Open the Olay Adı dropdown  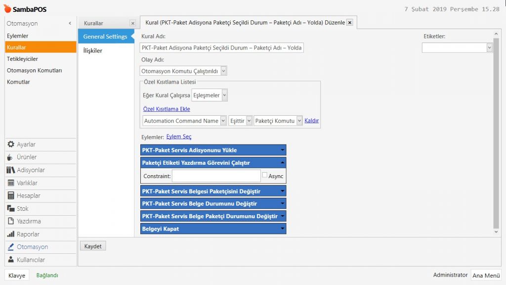tap(224, 71)
